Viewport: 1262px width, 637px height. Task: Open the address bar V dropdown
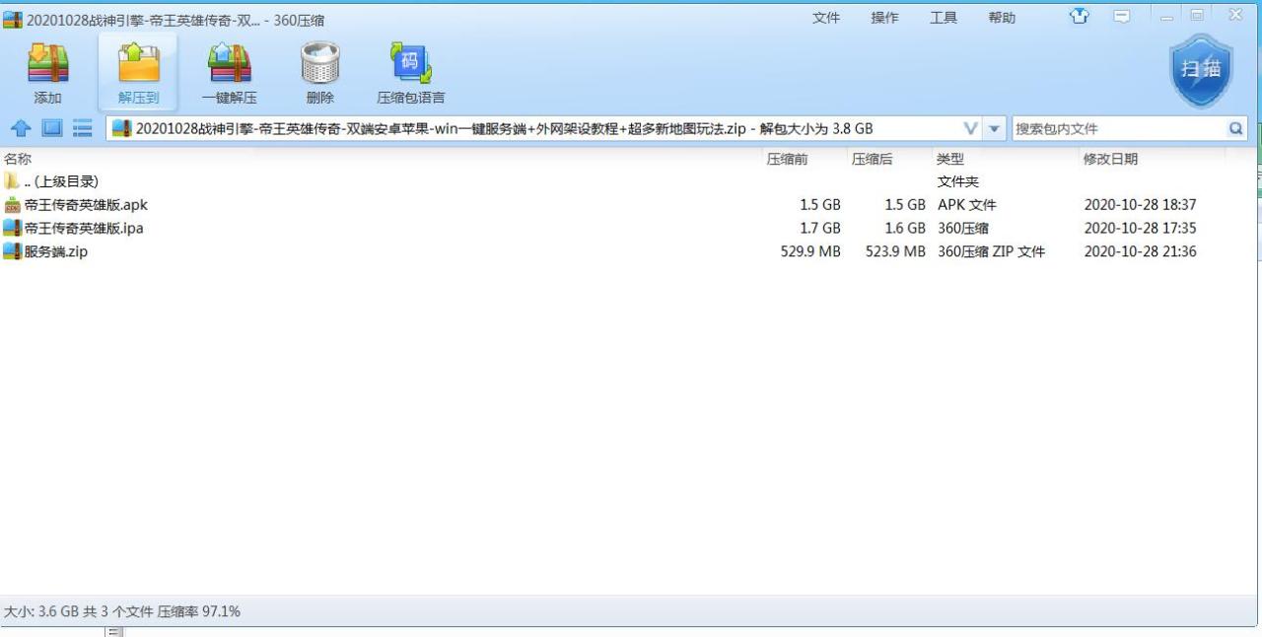pyautogui.click(x=970, y=127)
